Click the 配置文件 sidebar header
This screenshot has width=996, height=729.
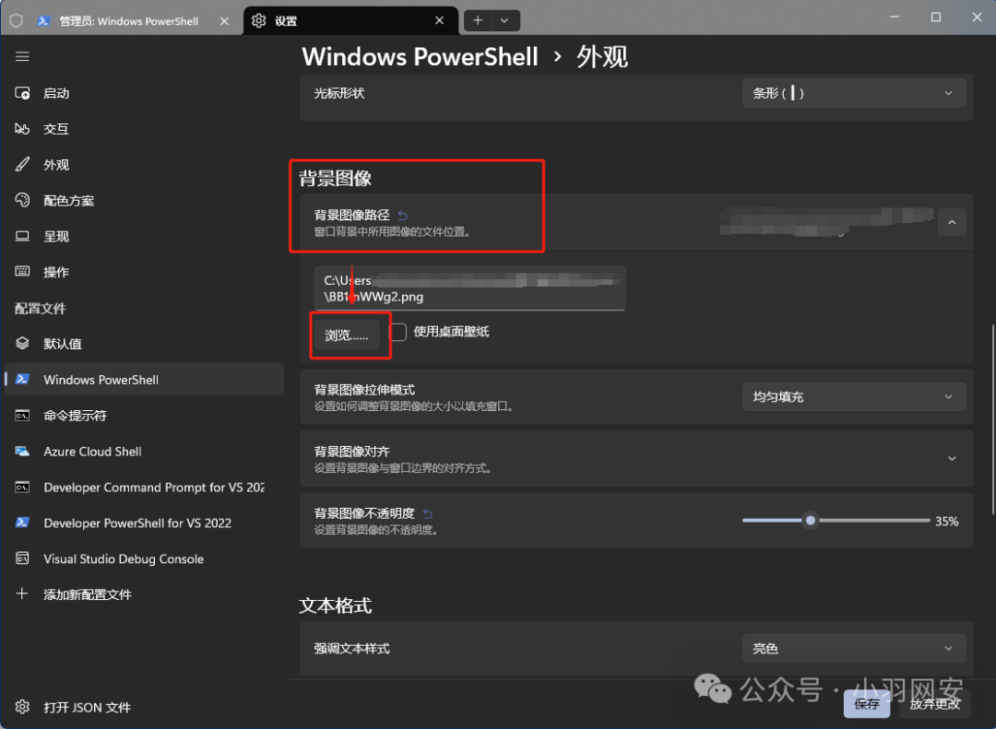[41, 309]
